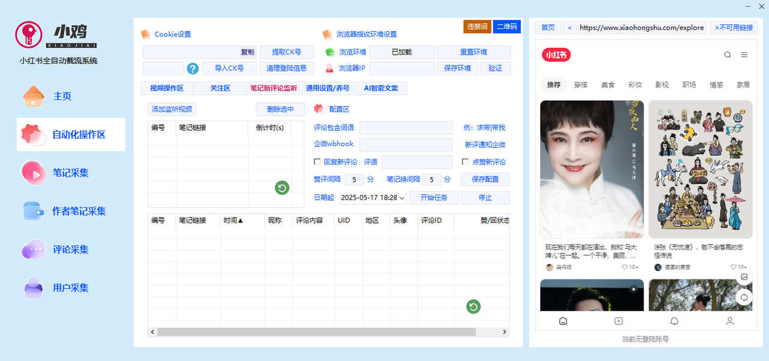769x361 pixels.
Task: Click the heart like icon on 吴丹妮 post
Action: (x=624, y=267)
